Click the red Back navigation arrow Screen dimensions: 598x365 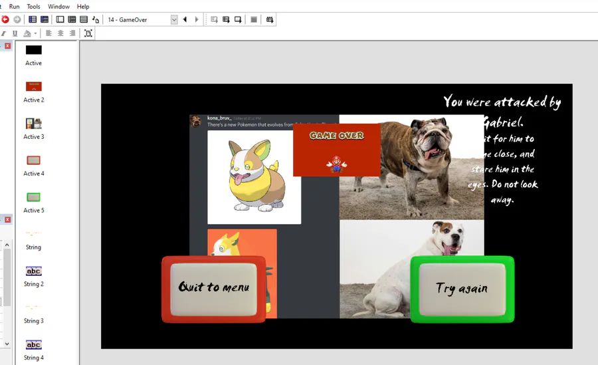pos(5,19)
